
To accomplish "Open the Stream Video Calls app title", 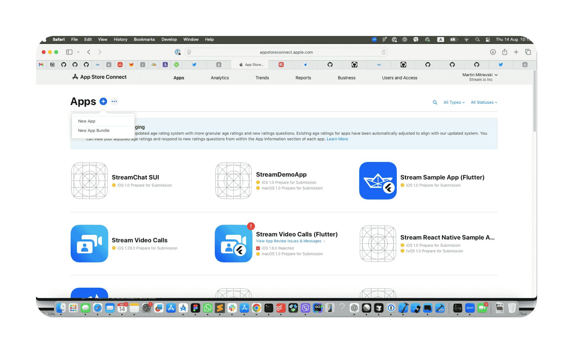I will (x=139, y=240).
